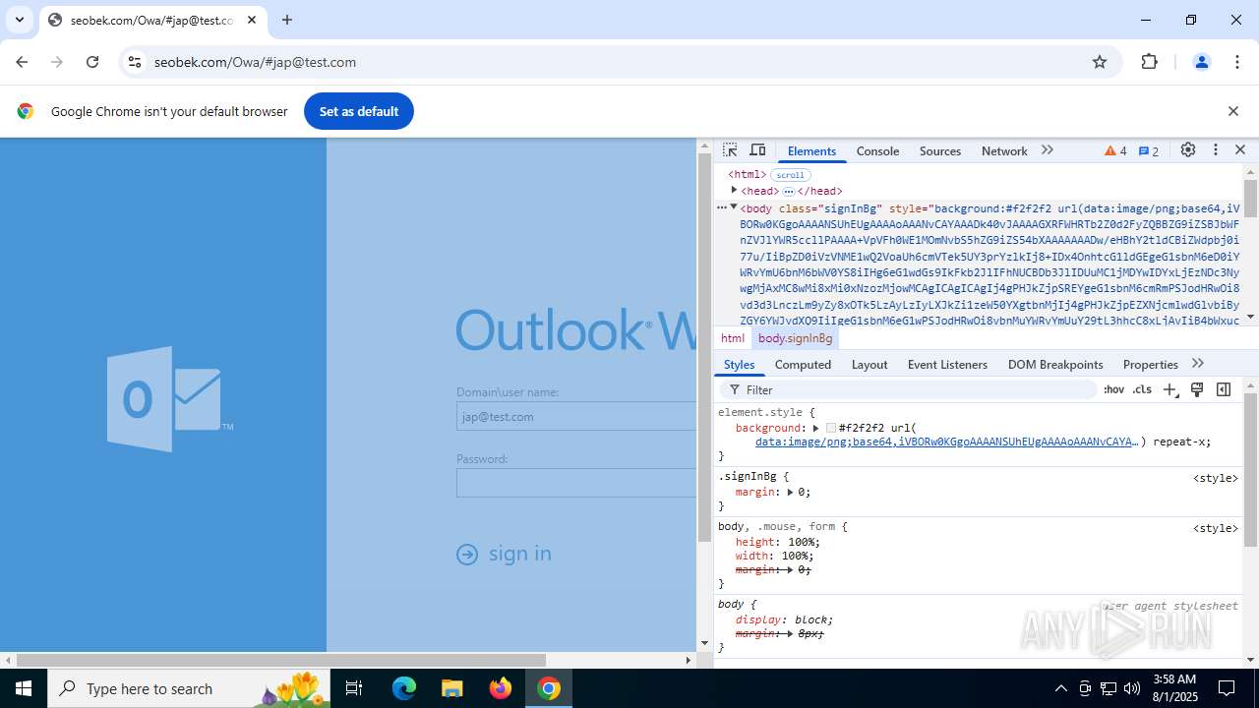Click the messages count badge showing 2
Image resolution: width=1259 pixels, height=708 pixels.
pos(1149,151)
